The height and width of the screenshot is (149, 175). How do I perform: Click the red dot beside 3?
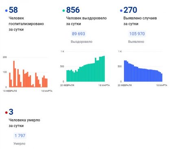coord(6,113)
